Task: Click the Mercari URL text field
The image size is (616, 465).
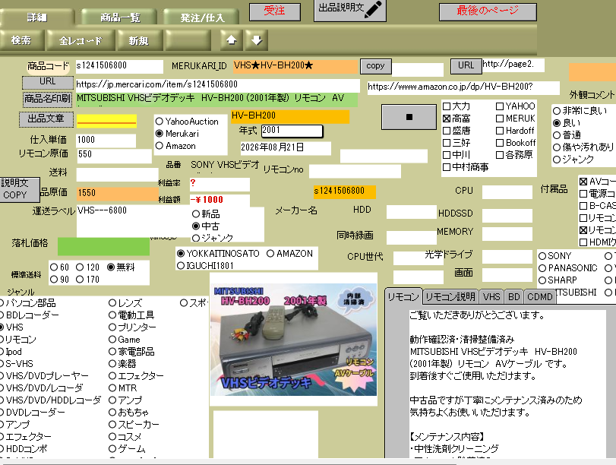Action: coord(218,85)
